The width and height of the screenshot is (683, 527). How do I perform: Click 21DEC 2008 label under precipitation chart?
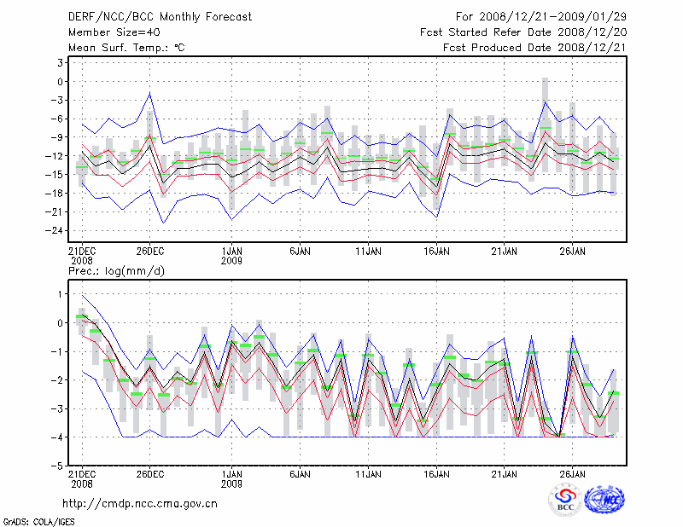pos(80,478)
